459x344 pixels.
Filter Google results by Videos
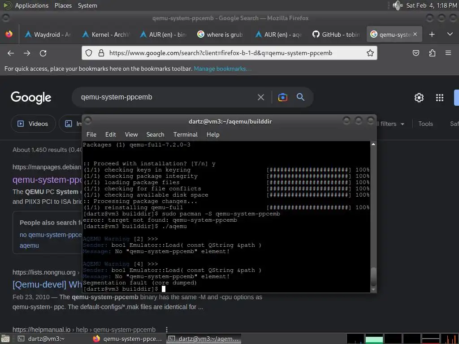point(33,124)
